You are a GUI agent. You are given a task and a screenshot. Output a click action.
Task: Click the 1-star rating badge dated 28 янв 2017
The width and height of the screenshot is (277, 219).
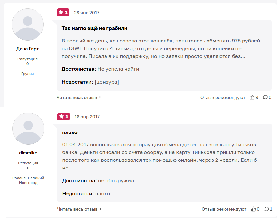63,13
